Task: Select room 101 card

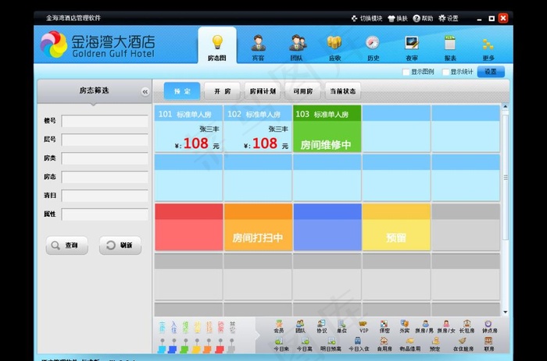Action: pos(188,129)
